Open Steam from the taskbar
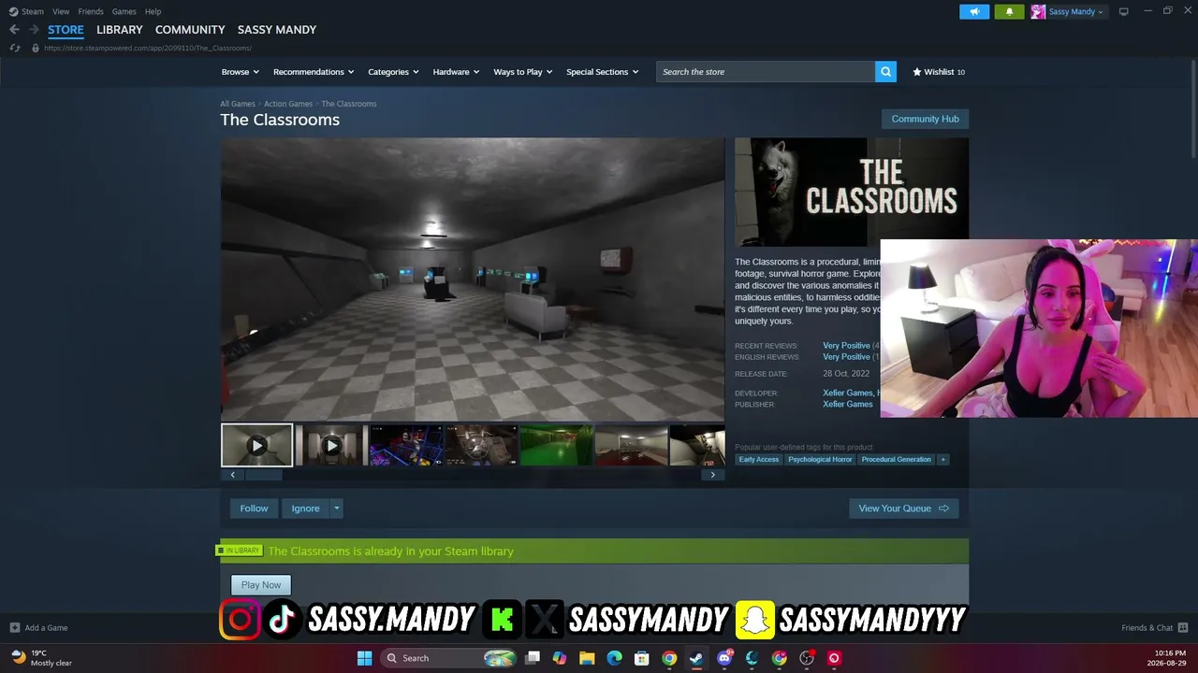 696,658
